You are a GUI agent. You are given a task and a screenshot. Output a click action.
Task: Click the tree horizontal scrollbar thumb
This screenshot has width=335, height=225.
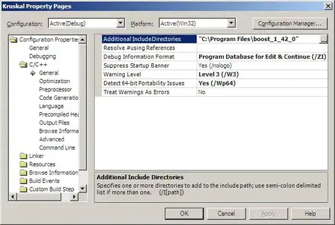coord(39,196)
